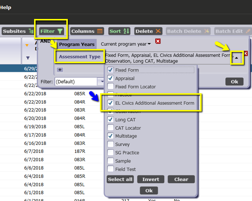The height and width of the screenshot is (201, 252).
Task: Click the Delete toolbar button
Action: point(148,31)
